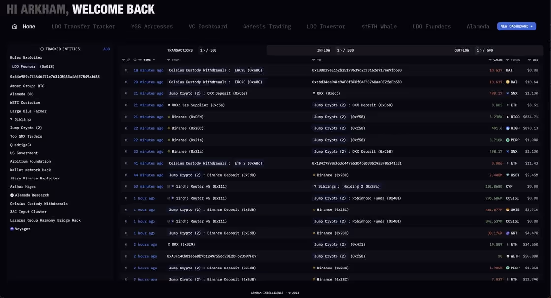This screenshot has height=298, width=551.
Task: Click the NEW DASHBOARD button
Action: click(517, 26)
